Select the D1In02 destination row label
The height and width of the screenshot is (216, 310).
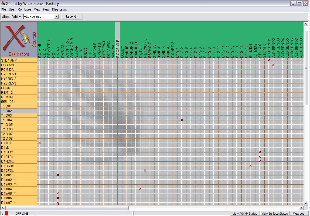pos(19,180)
